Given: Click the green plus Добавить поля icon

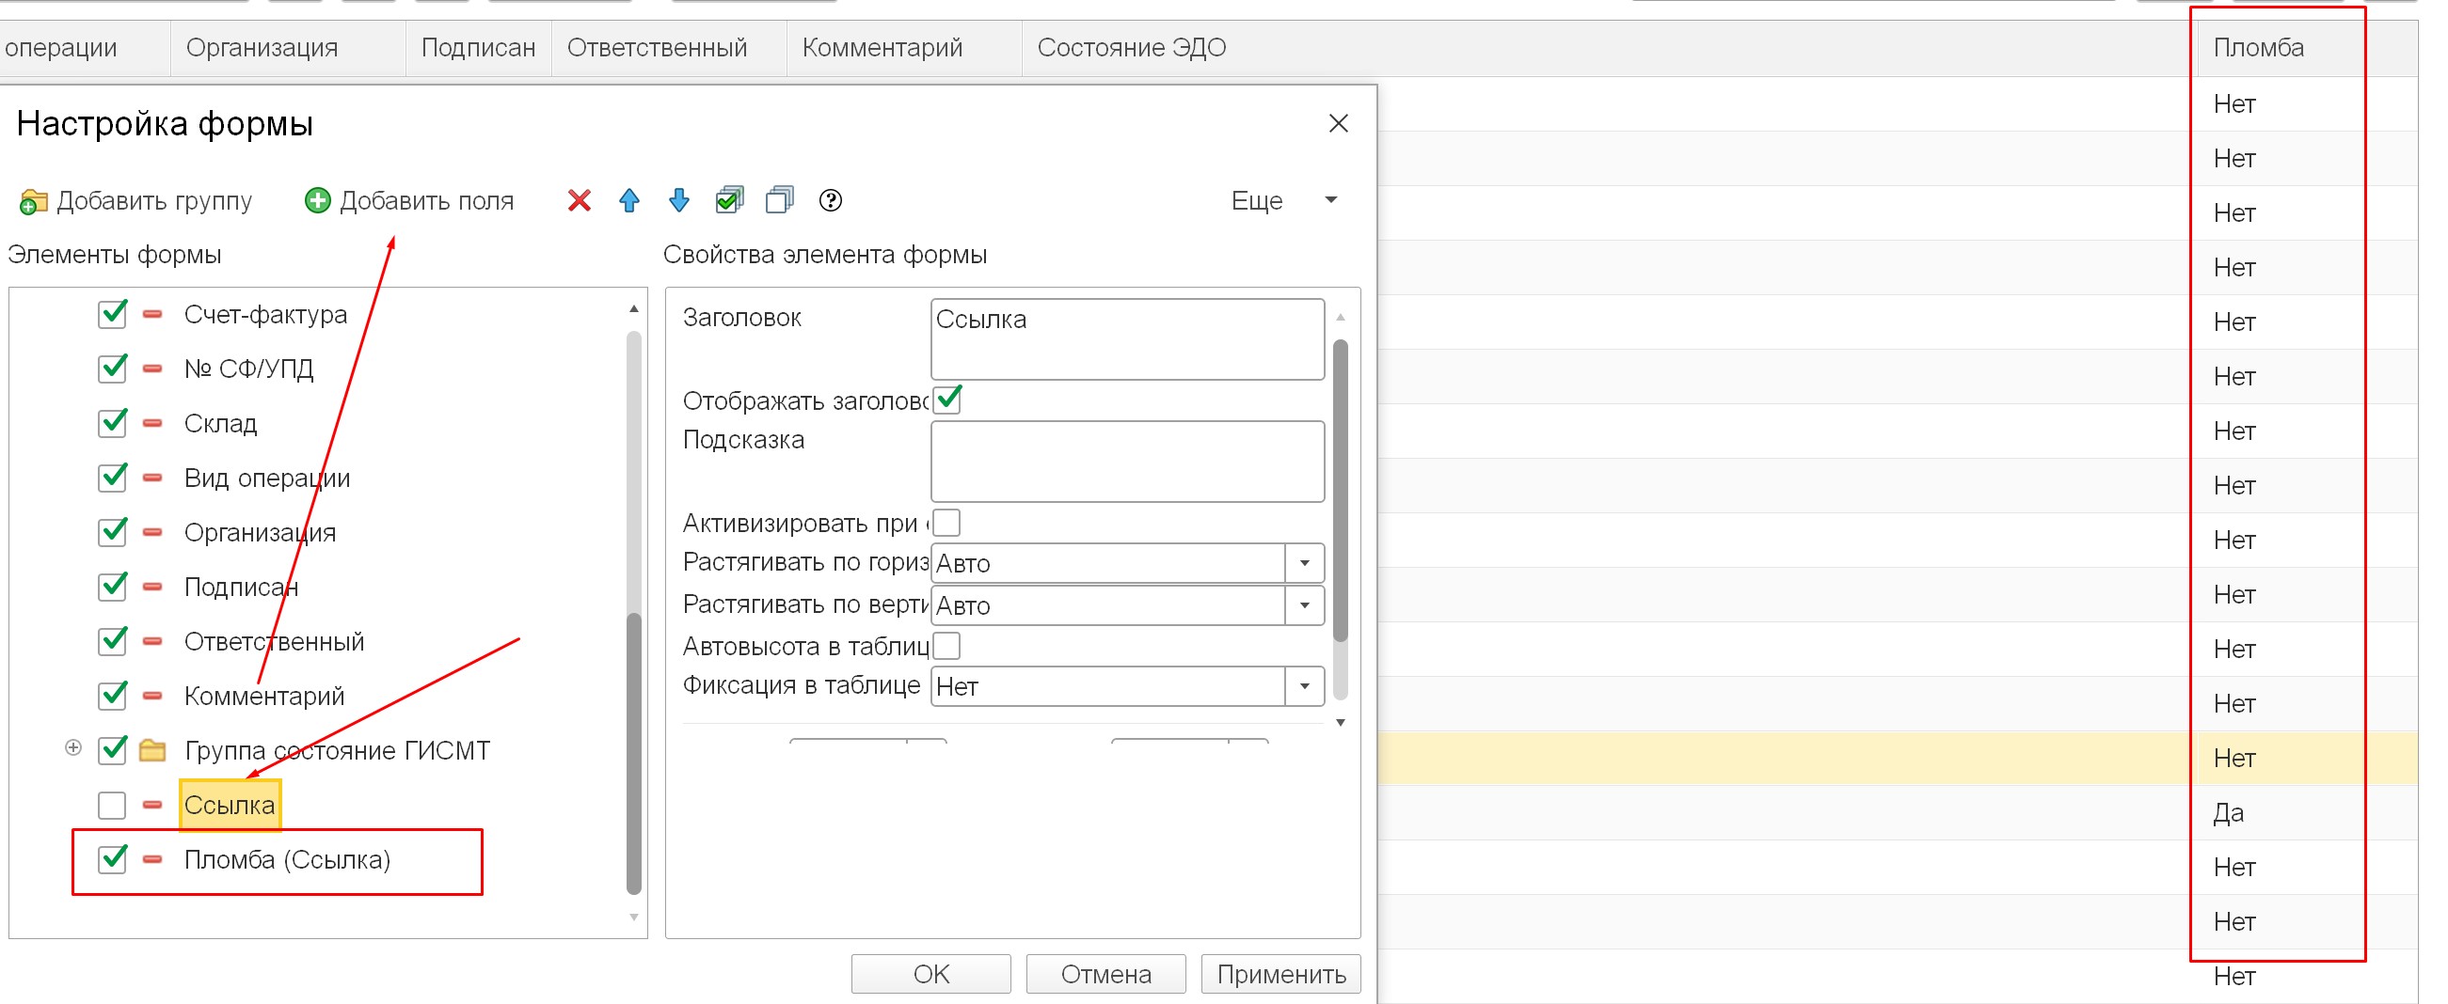Looking at the screenshot, I should tap(317, 200).
